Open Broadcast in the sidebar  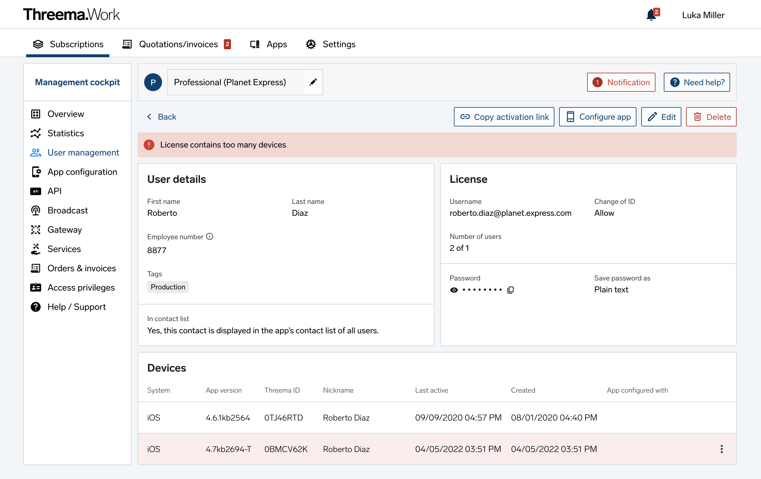pos(77,210)
